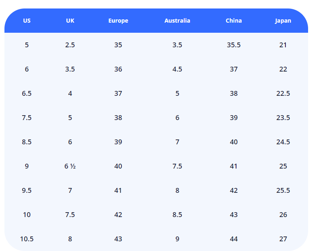Viewport: 317px width, 251px height.
Task: Click Japan size 22.5 cell
Action: (x=283, y=93)
